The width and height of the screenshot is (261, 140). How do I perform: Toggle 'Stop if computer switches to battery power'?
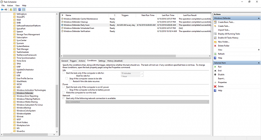[x=67, y=90]
